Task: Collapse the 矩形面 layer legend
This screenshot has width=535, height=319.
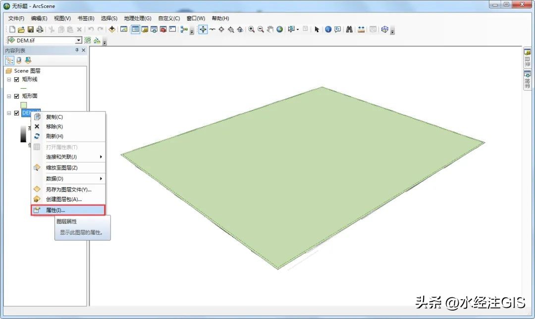Action: coord(9,97)
